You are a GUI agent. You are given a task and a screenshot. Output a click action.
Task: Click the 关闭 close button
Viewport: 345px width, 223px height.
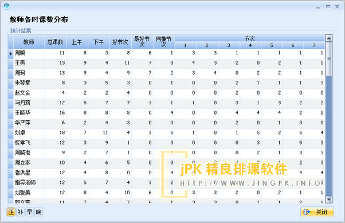point(317,212)
